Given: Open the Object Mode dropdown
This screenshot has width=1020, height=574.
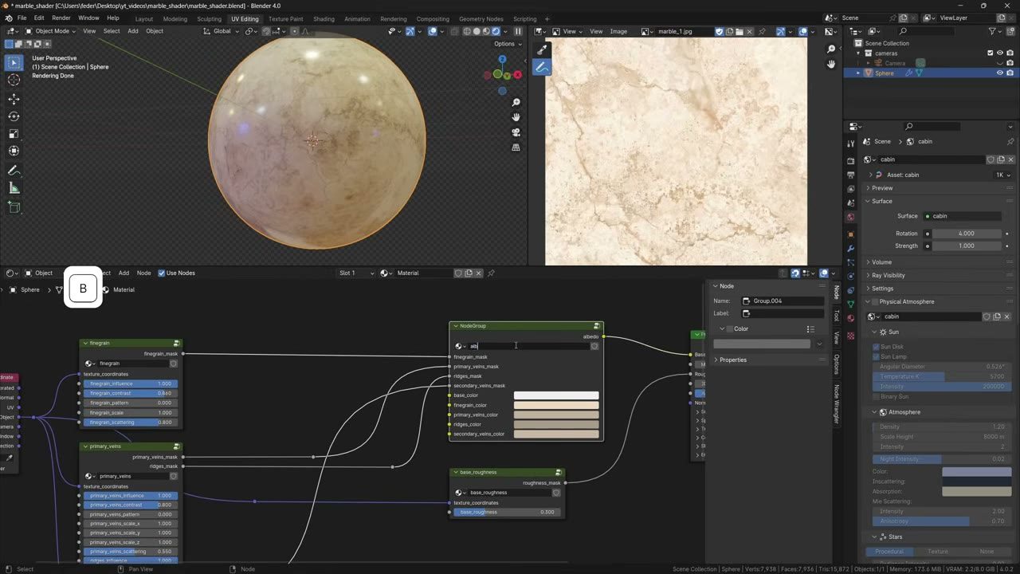Looking at the screenshot, I should pos(50,31).
